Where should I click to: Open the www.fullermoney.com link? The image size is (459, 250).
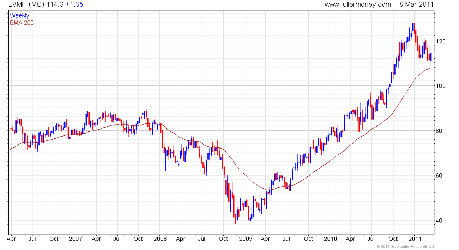[x=358, y=5]
